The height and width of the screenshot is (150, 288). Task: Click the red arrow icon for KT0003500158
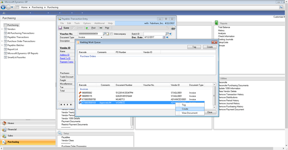coord(80,100)
